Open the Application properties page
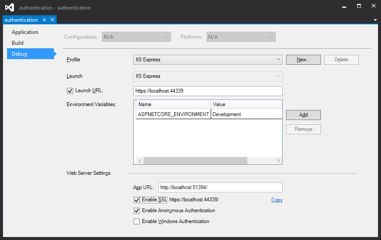381x240 pixels. click(25, 32)
